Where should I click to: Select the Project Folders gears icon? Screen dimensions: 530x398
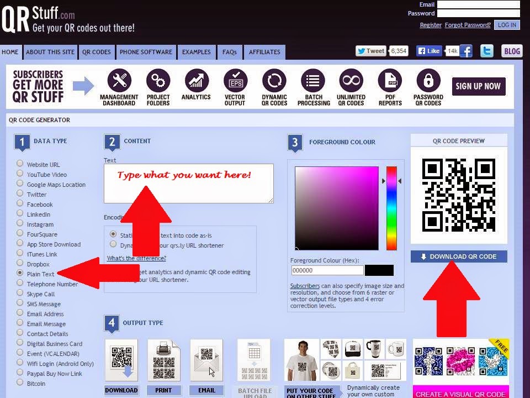pos(158,81)
